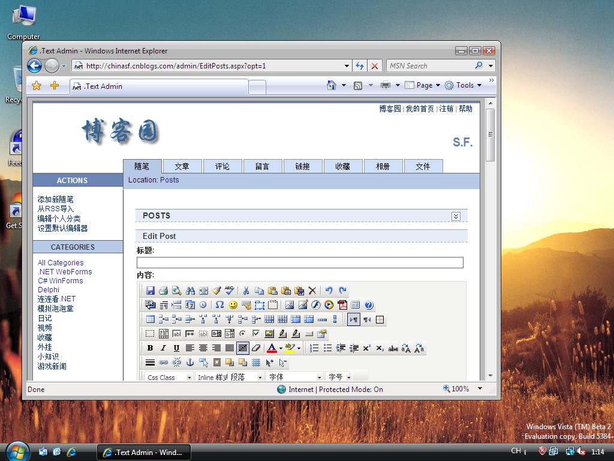Cut selection with the scissors icon
The image size is (614, 461).
point(246,291)
